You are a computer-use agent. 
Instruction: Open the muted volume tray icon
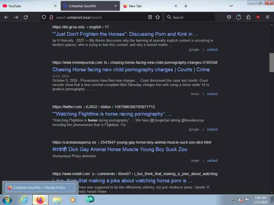pos(241,200)
